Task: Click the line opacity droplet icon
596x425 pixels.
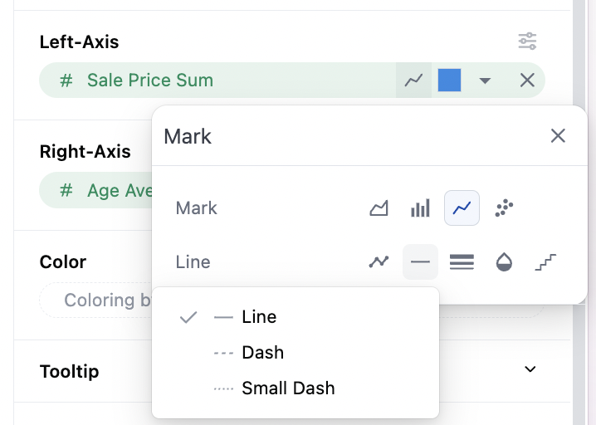Action: 504,262
